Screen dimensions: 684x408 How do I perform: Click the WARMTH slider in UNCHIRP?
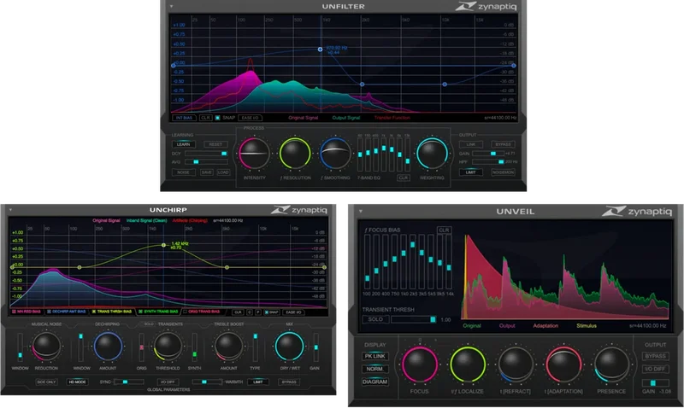coord(207,382)
